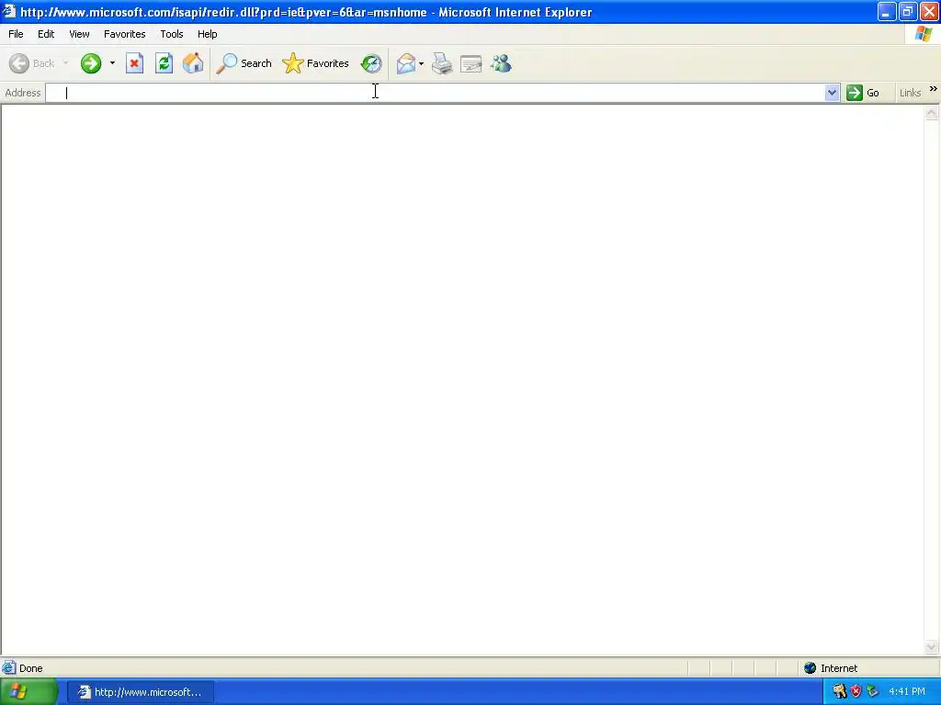The image size is (941, 705).
Task: Click the IE icon in title bar
Action: point(9,11)
